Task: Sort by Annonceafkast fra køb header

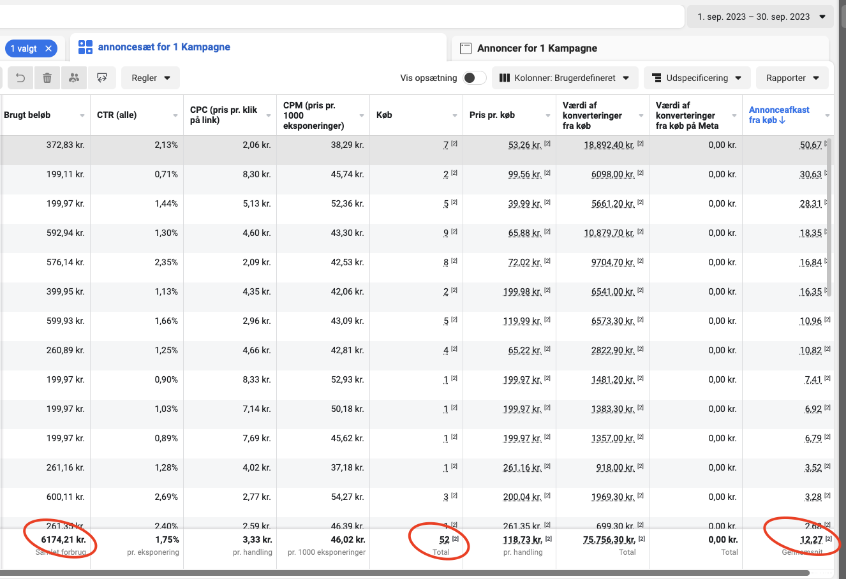Action: coord(779,115)
